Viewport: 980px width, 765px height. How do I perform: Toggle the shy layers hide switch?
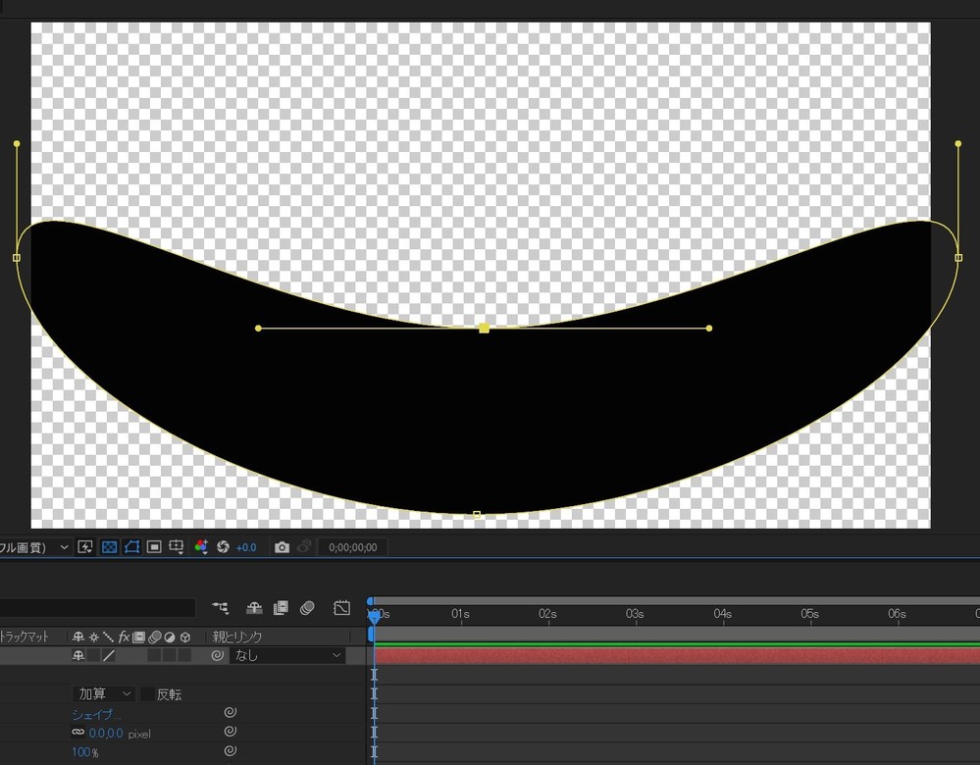tap(253, 608)
